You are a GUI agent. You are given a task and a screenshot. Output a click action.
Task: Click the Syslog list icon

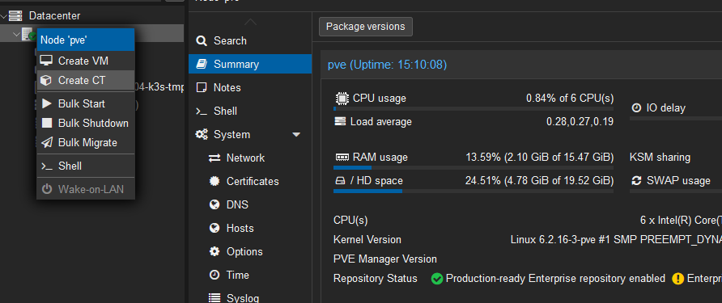pos(214,298)
